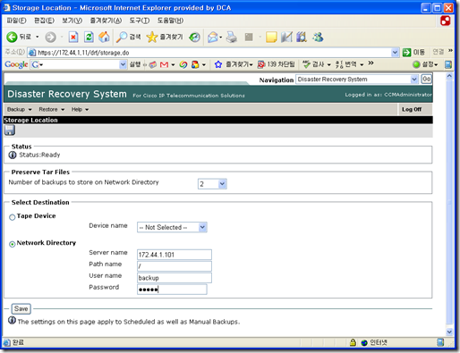Screen dimensions: 460x353
Task: Click the Messenger people icon in toolbar
Action: click(318, 38)
